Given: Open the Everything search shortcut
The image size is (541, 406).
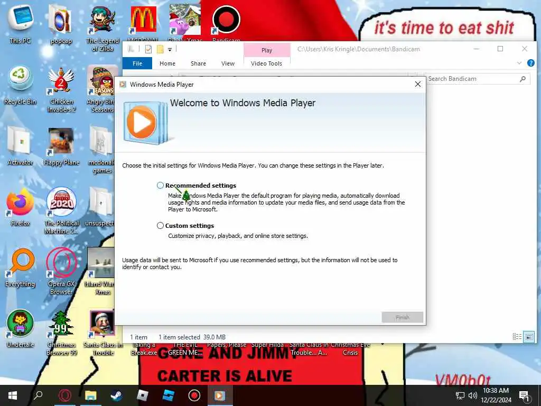Looking at the screenshot, I should click(x=20, y=268).
